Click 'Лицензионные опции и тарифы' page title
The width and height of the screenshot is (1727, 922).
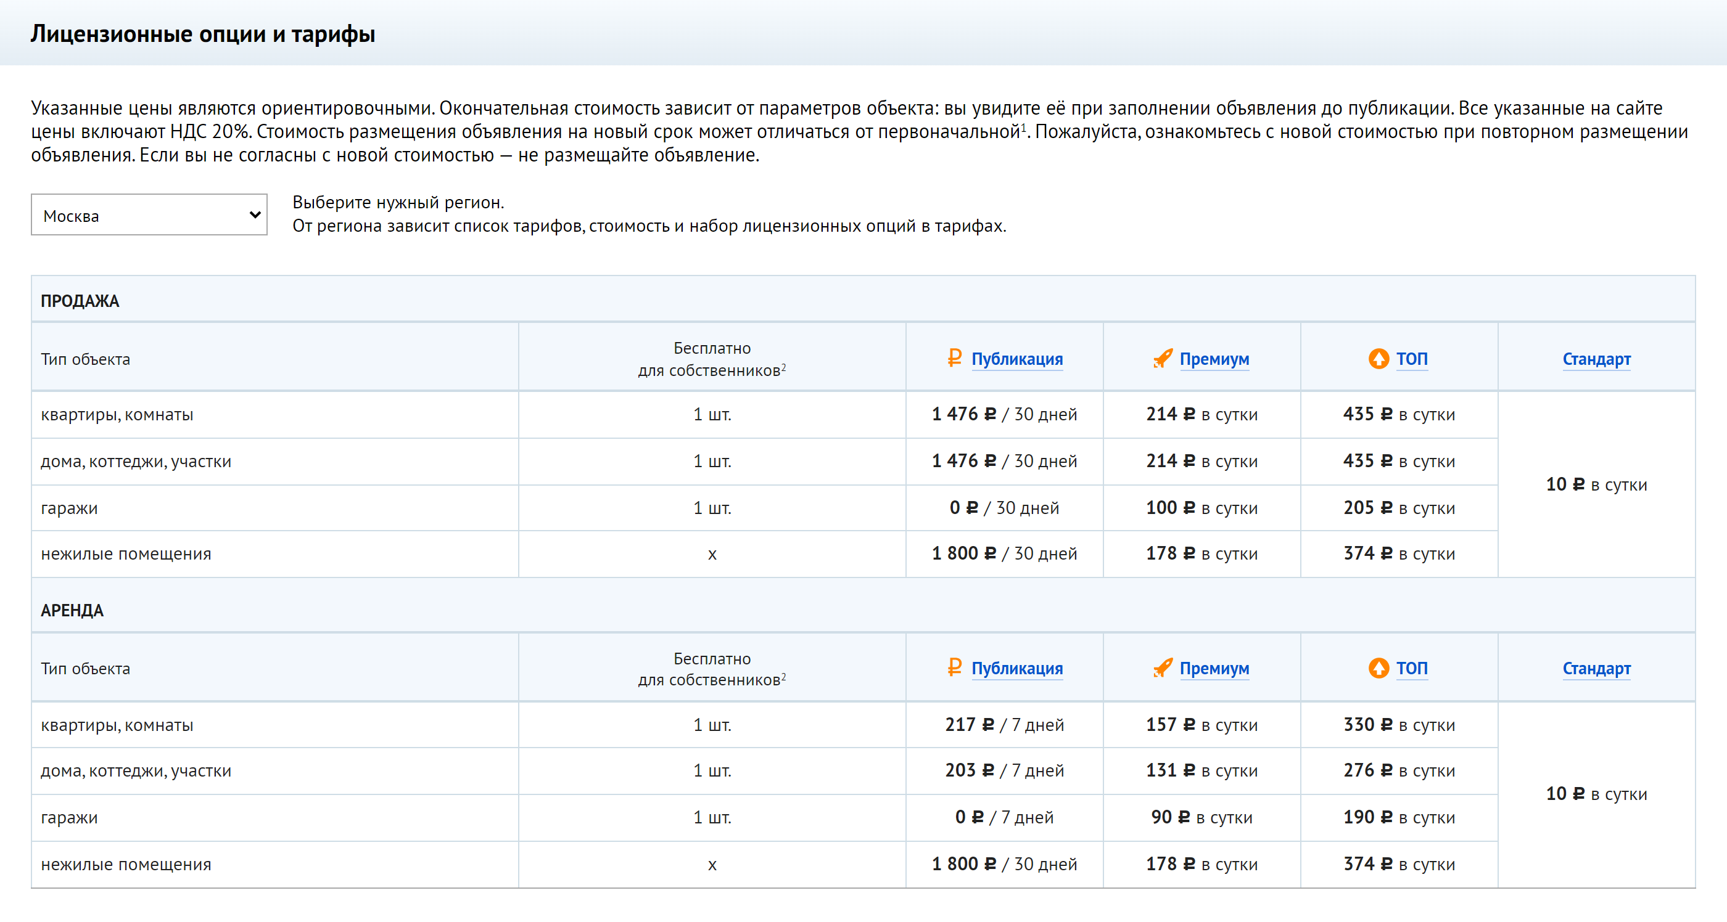202,33
